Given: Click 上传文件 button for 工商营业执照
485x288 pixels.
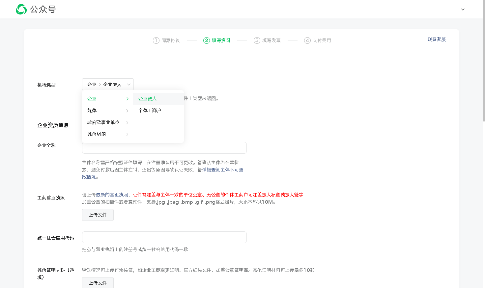Looking at the screenshot, I should click(x=98, y=215).
